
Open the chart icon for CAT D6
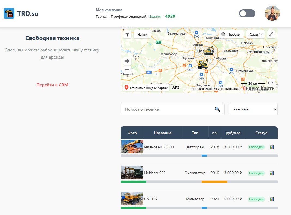pos(271,199)
